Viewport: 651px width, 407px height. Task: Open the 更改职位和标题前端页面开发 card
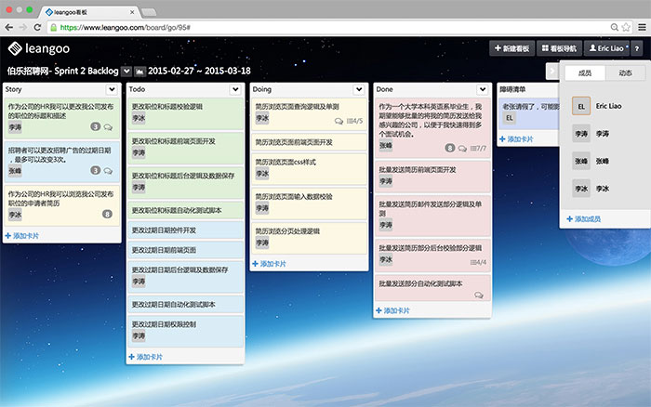click(185, 148)
